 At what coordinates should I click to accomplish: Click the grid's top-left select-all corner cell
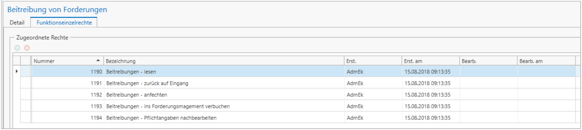[17, 61]
